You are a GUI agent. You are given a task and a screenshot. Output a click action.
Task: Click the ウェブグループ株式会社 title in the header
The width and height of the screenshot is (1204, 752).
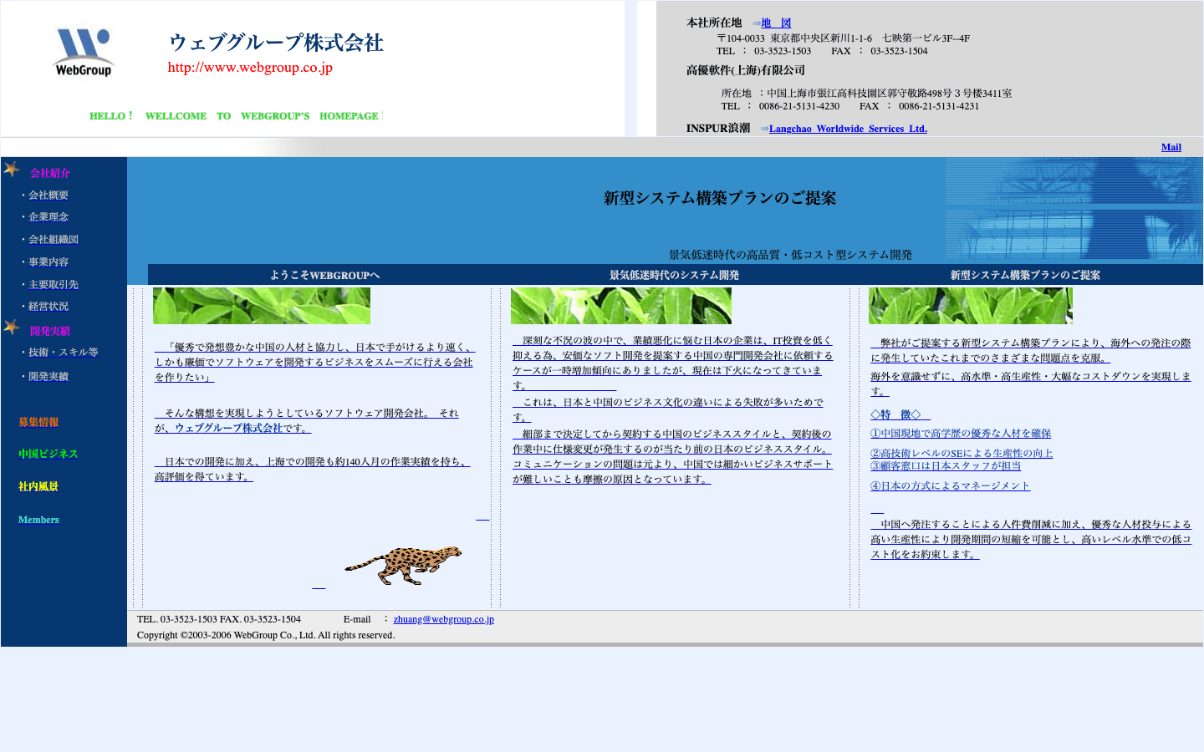click(x=276, y=42)
